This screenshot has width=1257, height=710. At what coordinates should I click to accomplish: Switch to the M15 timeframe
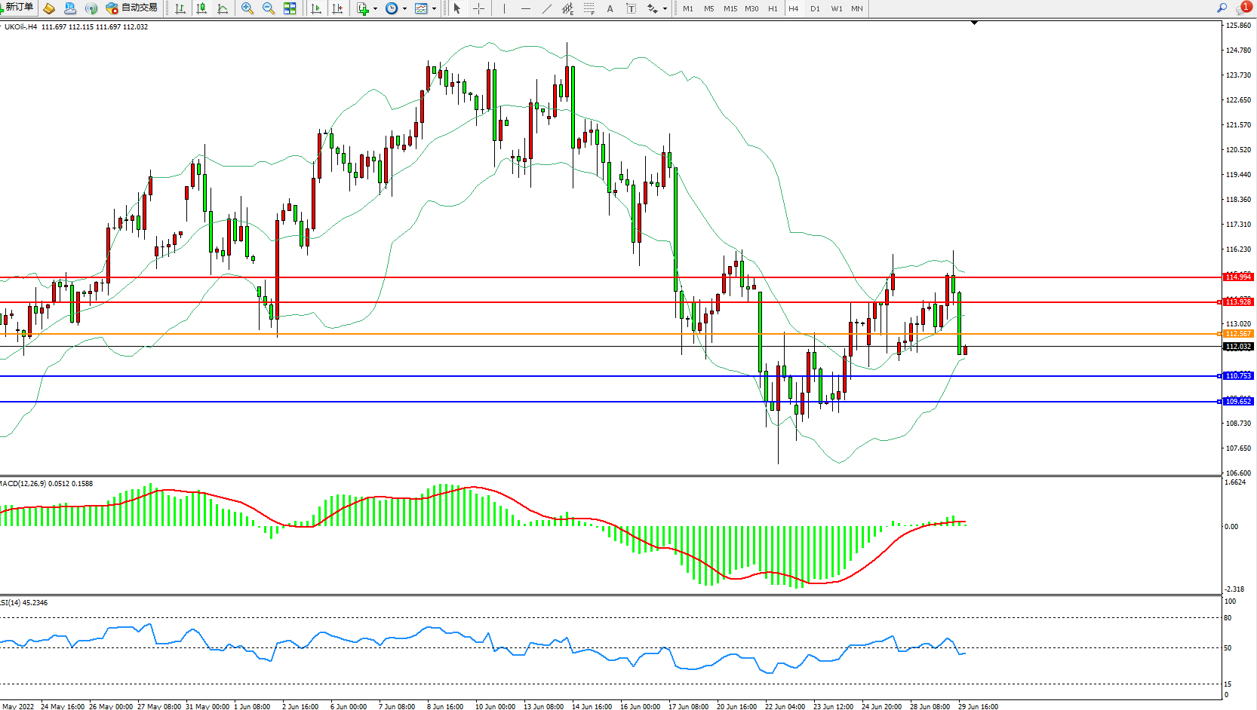click(x=730, y=8)
